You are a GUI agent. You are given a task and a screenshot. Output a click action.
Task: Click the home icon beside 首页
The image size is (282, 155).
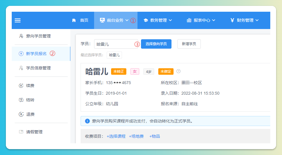74,20
